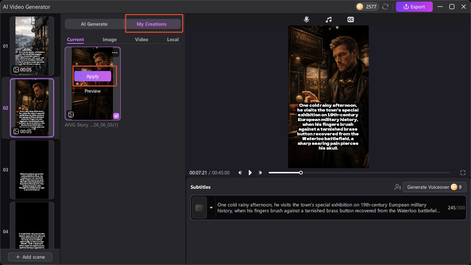Image resolution: width=471 pixels, height=265 pixels.
Task: Select scene 03 thumbnail
Action: pyautogui.click(x=32, y=170)
